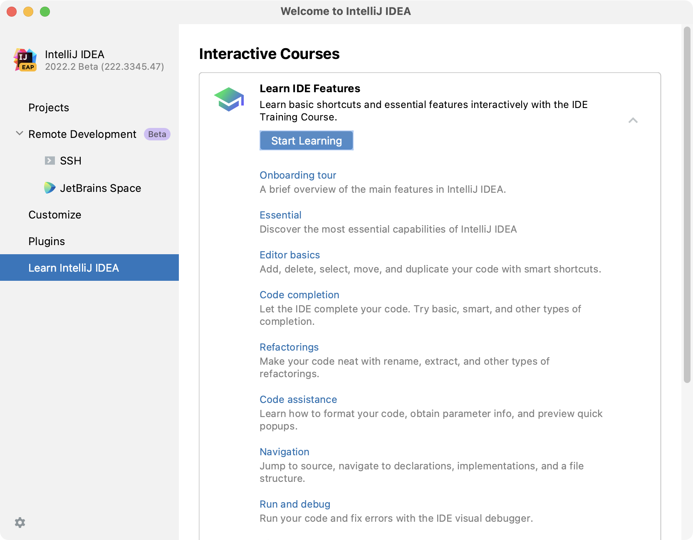Click the IntelliJ IDEA EAP logo icon
The height and width of the screenshot is (540, 693).
tap(25, 60)
